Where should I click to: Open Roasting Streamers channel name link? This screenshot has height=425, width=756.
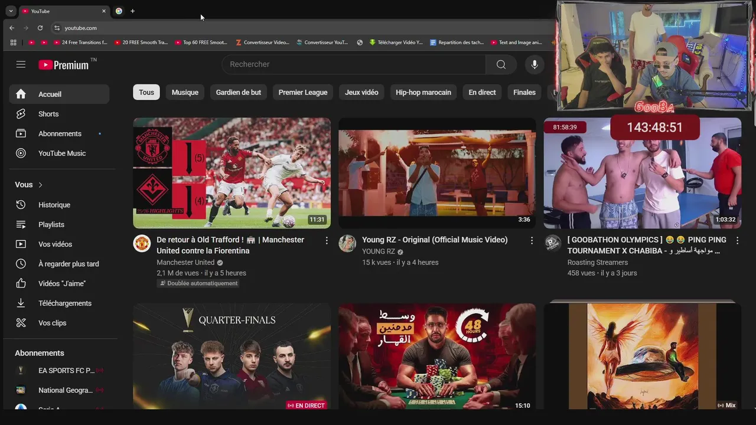pyautogui.click(x=598, y=262)
